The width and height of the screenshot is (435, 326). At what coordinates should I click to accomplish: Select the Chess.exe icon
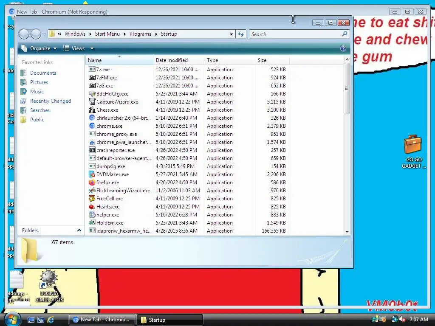[92, 110]
